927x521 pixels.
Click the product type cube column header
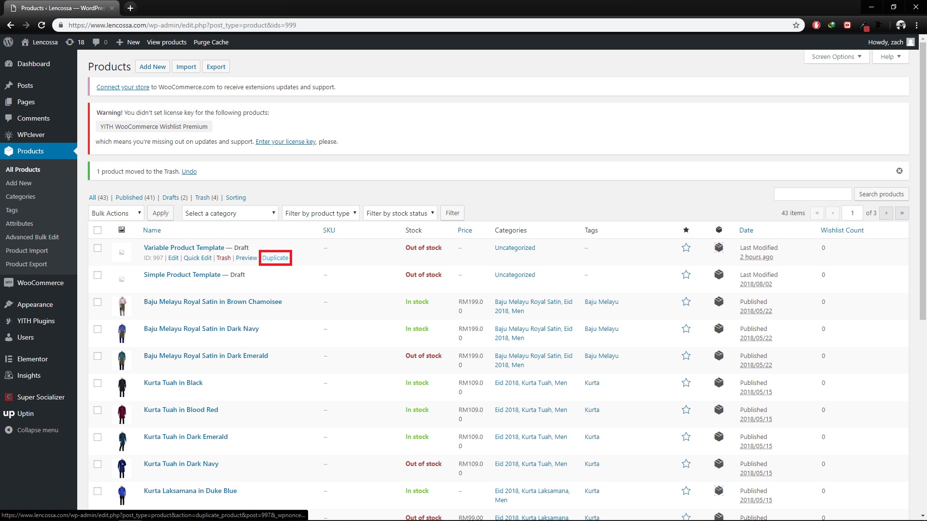[719, 230]
